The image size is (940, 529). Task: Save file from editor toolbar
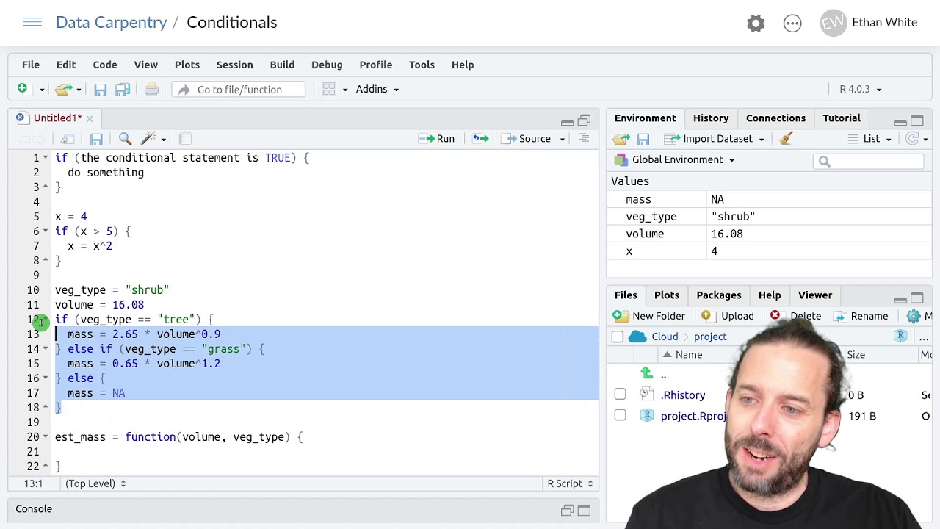(x=96, y=139)
